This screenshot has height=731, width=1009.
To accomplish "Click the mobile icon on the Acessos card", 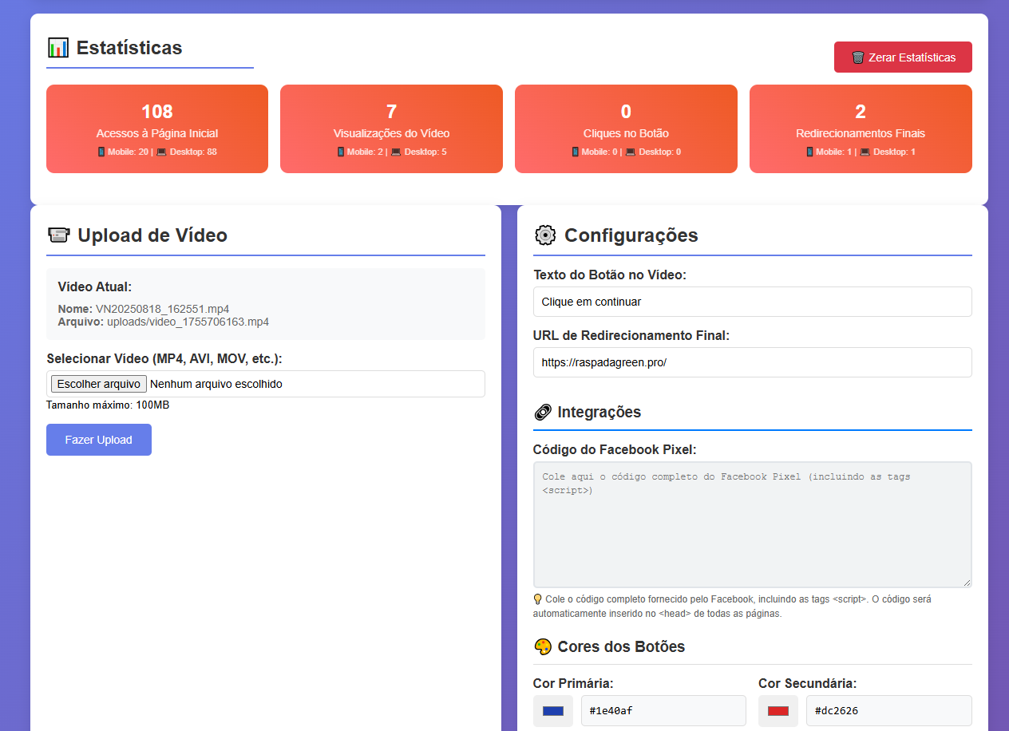I will tap(101, 151).
